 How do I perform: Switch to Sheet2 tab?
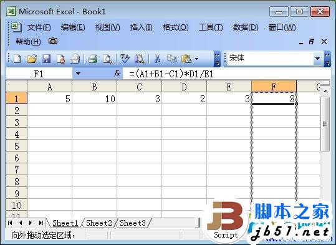(x=99, y=223)
